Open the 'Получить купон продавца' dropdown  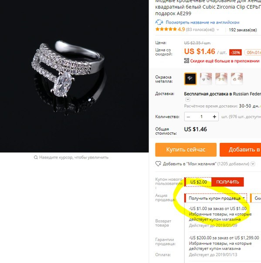point(216,198)
